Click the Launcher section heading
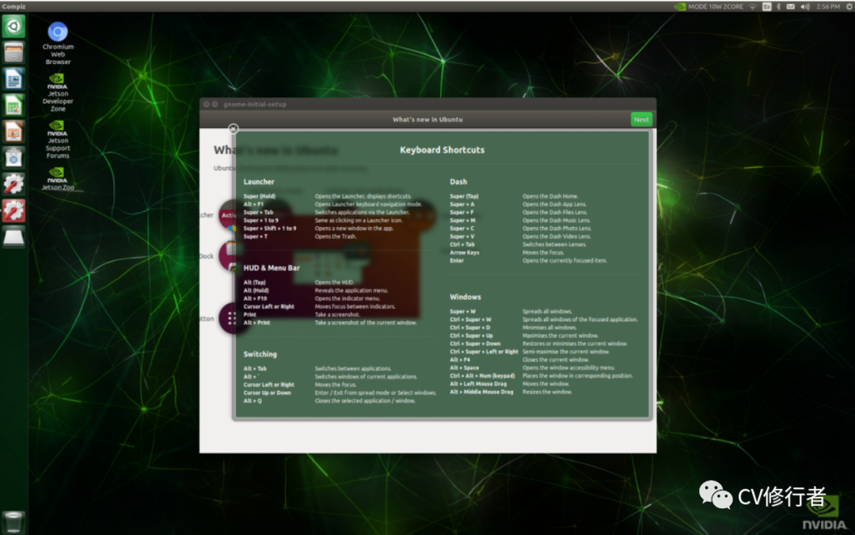This screenshot has height=535, width=855. [x=259, y=181]
